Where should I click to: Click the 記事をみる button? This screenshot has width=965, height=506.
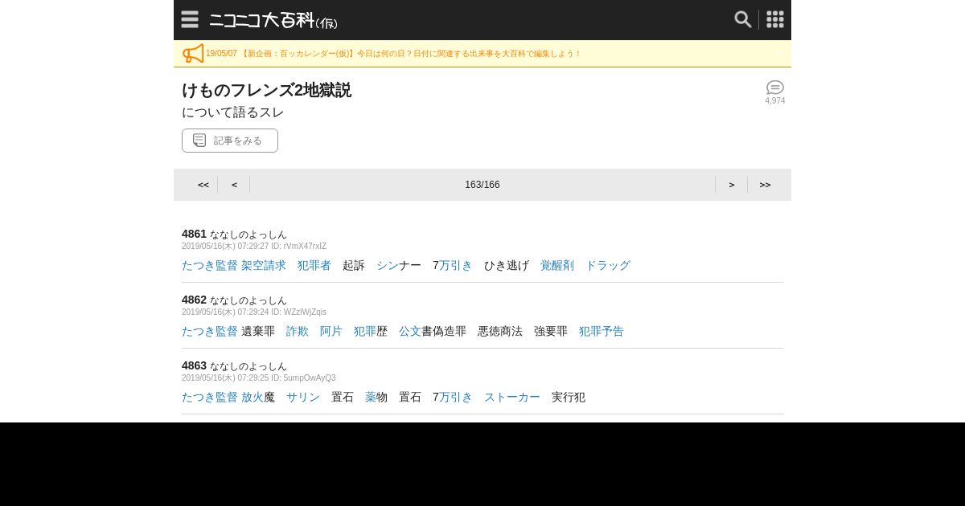(x=230, y=141)
